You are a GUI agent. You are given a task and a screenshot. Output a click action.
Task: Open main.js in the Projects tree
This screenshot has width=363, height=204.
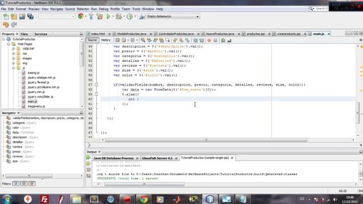[32, 101]
